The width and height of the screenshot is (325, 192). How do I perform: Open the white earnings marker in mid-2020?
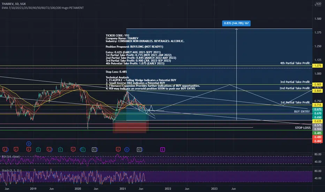tap(94, 149)
